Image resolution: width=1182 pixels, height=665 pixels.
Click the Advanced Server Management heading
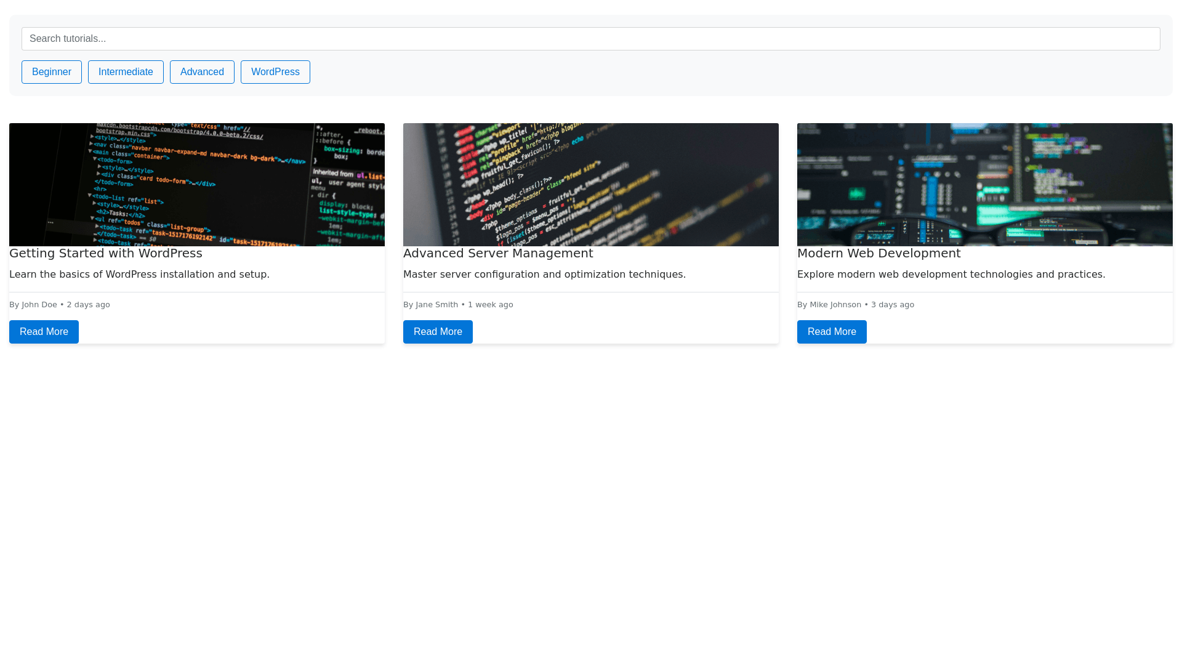[498, 253]
